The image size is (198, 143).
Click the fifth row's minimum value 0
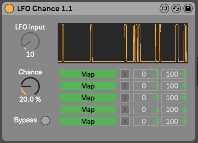pyautogui.click(x=145, y=121)
